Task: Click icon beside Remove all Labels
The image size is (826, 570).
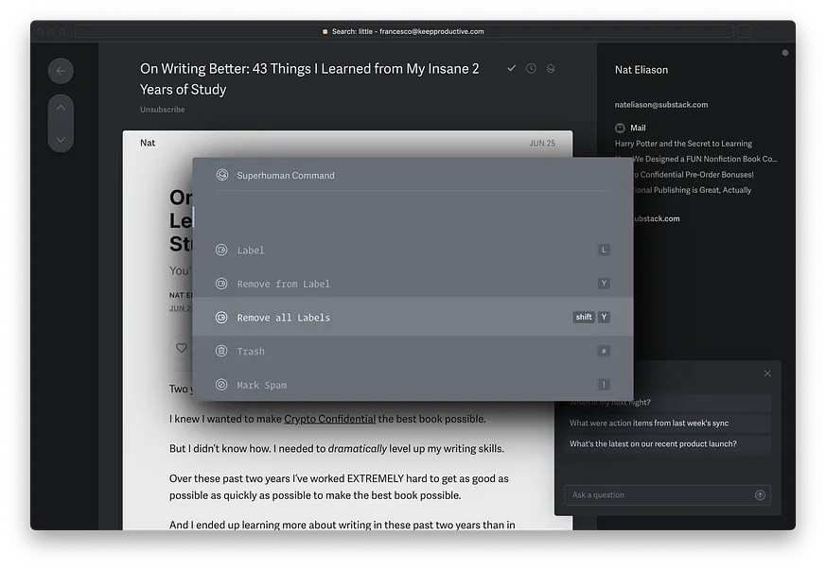Action: pos(221,318)
